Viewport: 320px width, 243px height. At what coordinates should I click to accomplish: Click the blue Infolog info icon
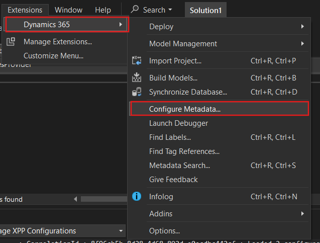tap(137, 196)
